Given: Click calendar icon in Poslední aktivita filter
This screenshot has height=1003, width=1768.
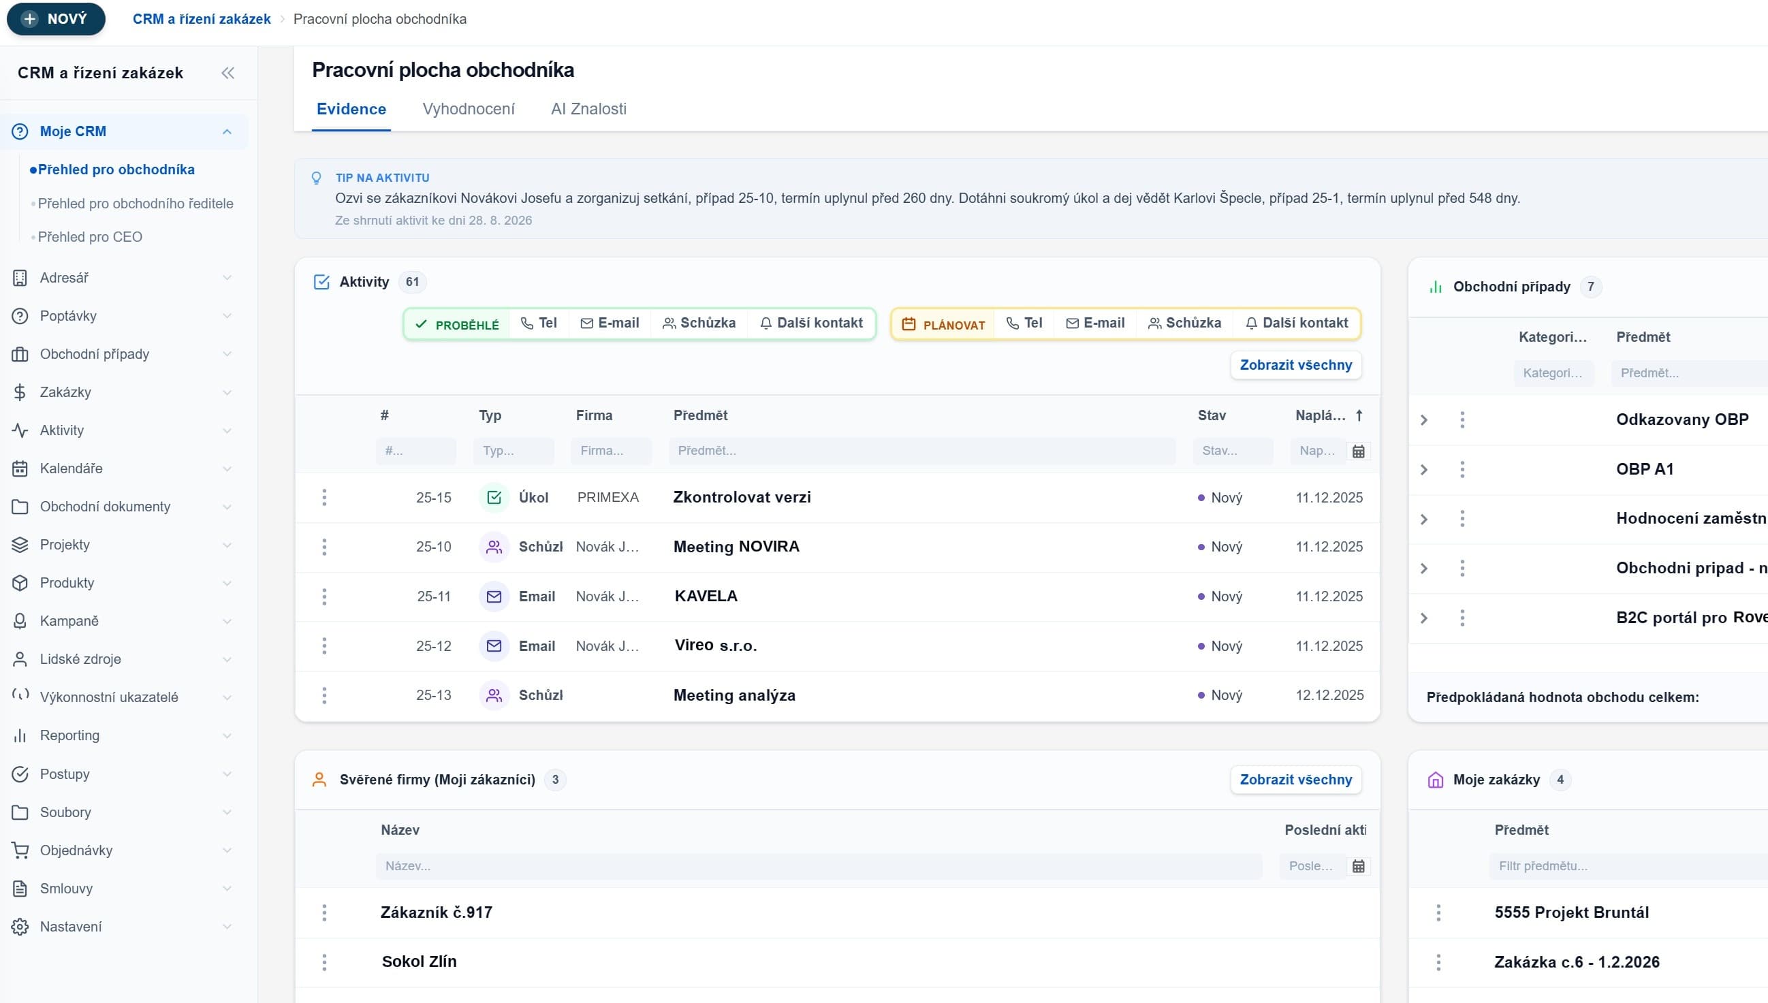Looking at the screenshot, I should [x=1358, y=866].
